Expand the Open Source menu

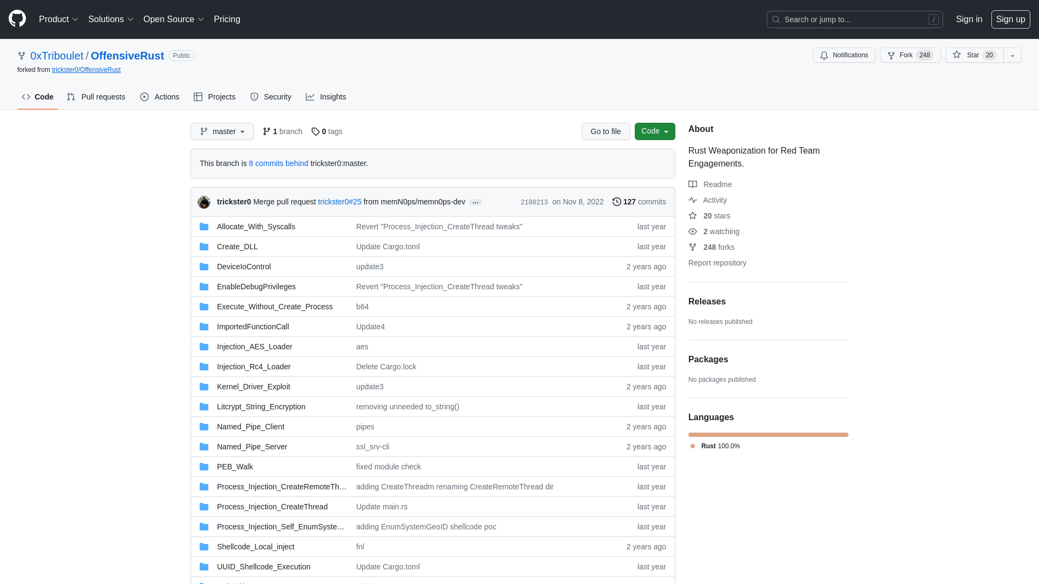click(x=174, y=19)
